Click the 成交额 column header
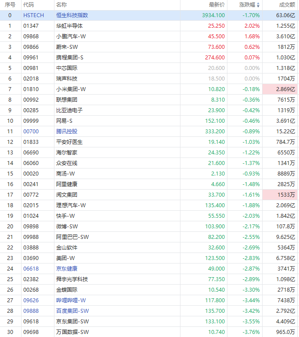This screenshot has height=337, width=299. (x=287, y=5)
